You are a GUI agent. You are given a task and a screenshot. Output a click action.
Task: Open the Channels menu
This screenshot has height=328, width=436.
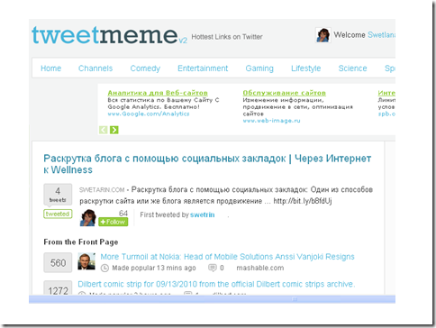pyautogui.click(x=95, y=68)
